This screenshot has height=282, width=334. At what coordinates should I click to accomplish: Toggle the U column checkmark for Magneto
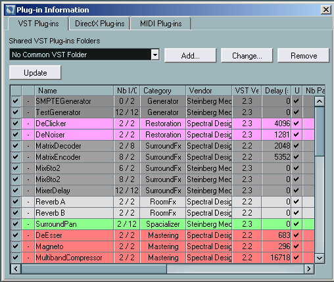click(297, 247)
